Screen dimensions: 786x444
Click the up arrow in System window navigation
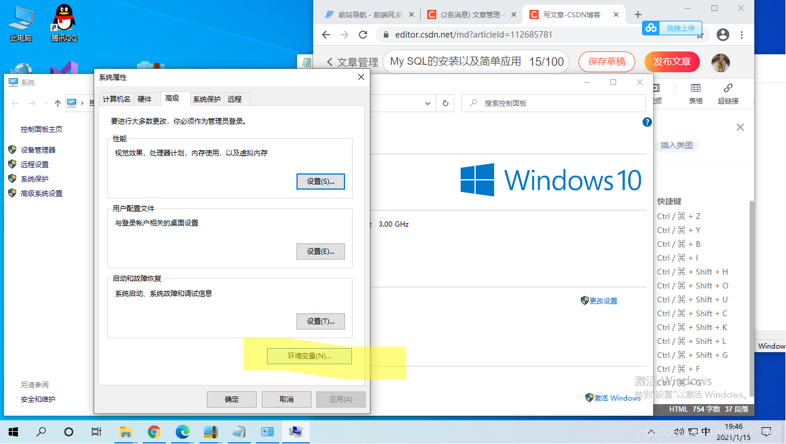[57, 103]
